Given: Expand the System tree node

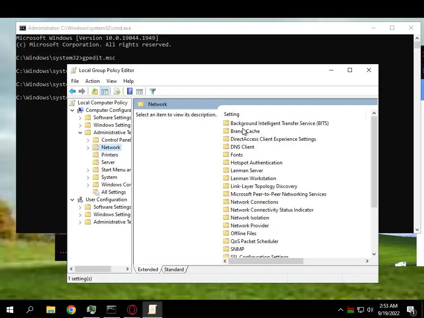Looking at the screenshot, I should pos(88,178).
